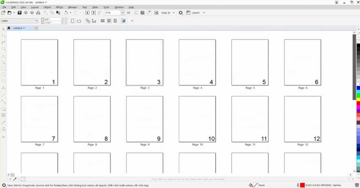Click the Export icon
Screen dimensions: 360x188
coord(94,13)
